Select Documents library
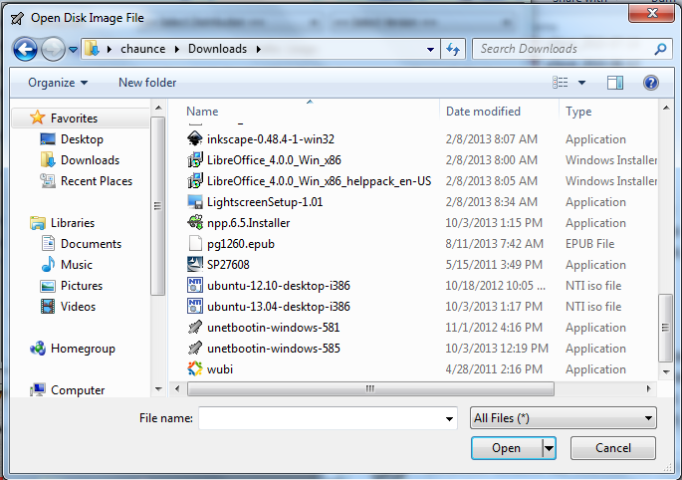 pyautogui.click(x=91, y=244)
